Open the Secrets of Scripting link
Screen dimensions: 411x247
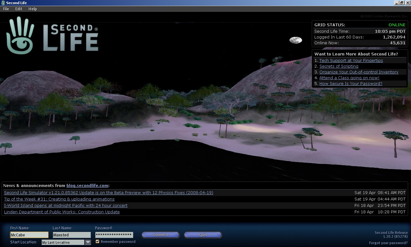pos(339,66)
